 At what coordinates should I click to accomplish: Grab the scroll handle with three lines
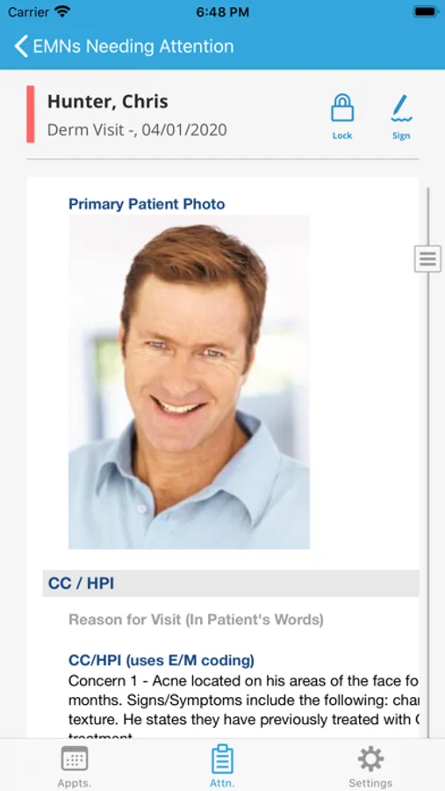point(427,259)
